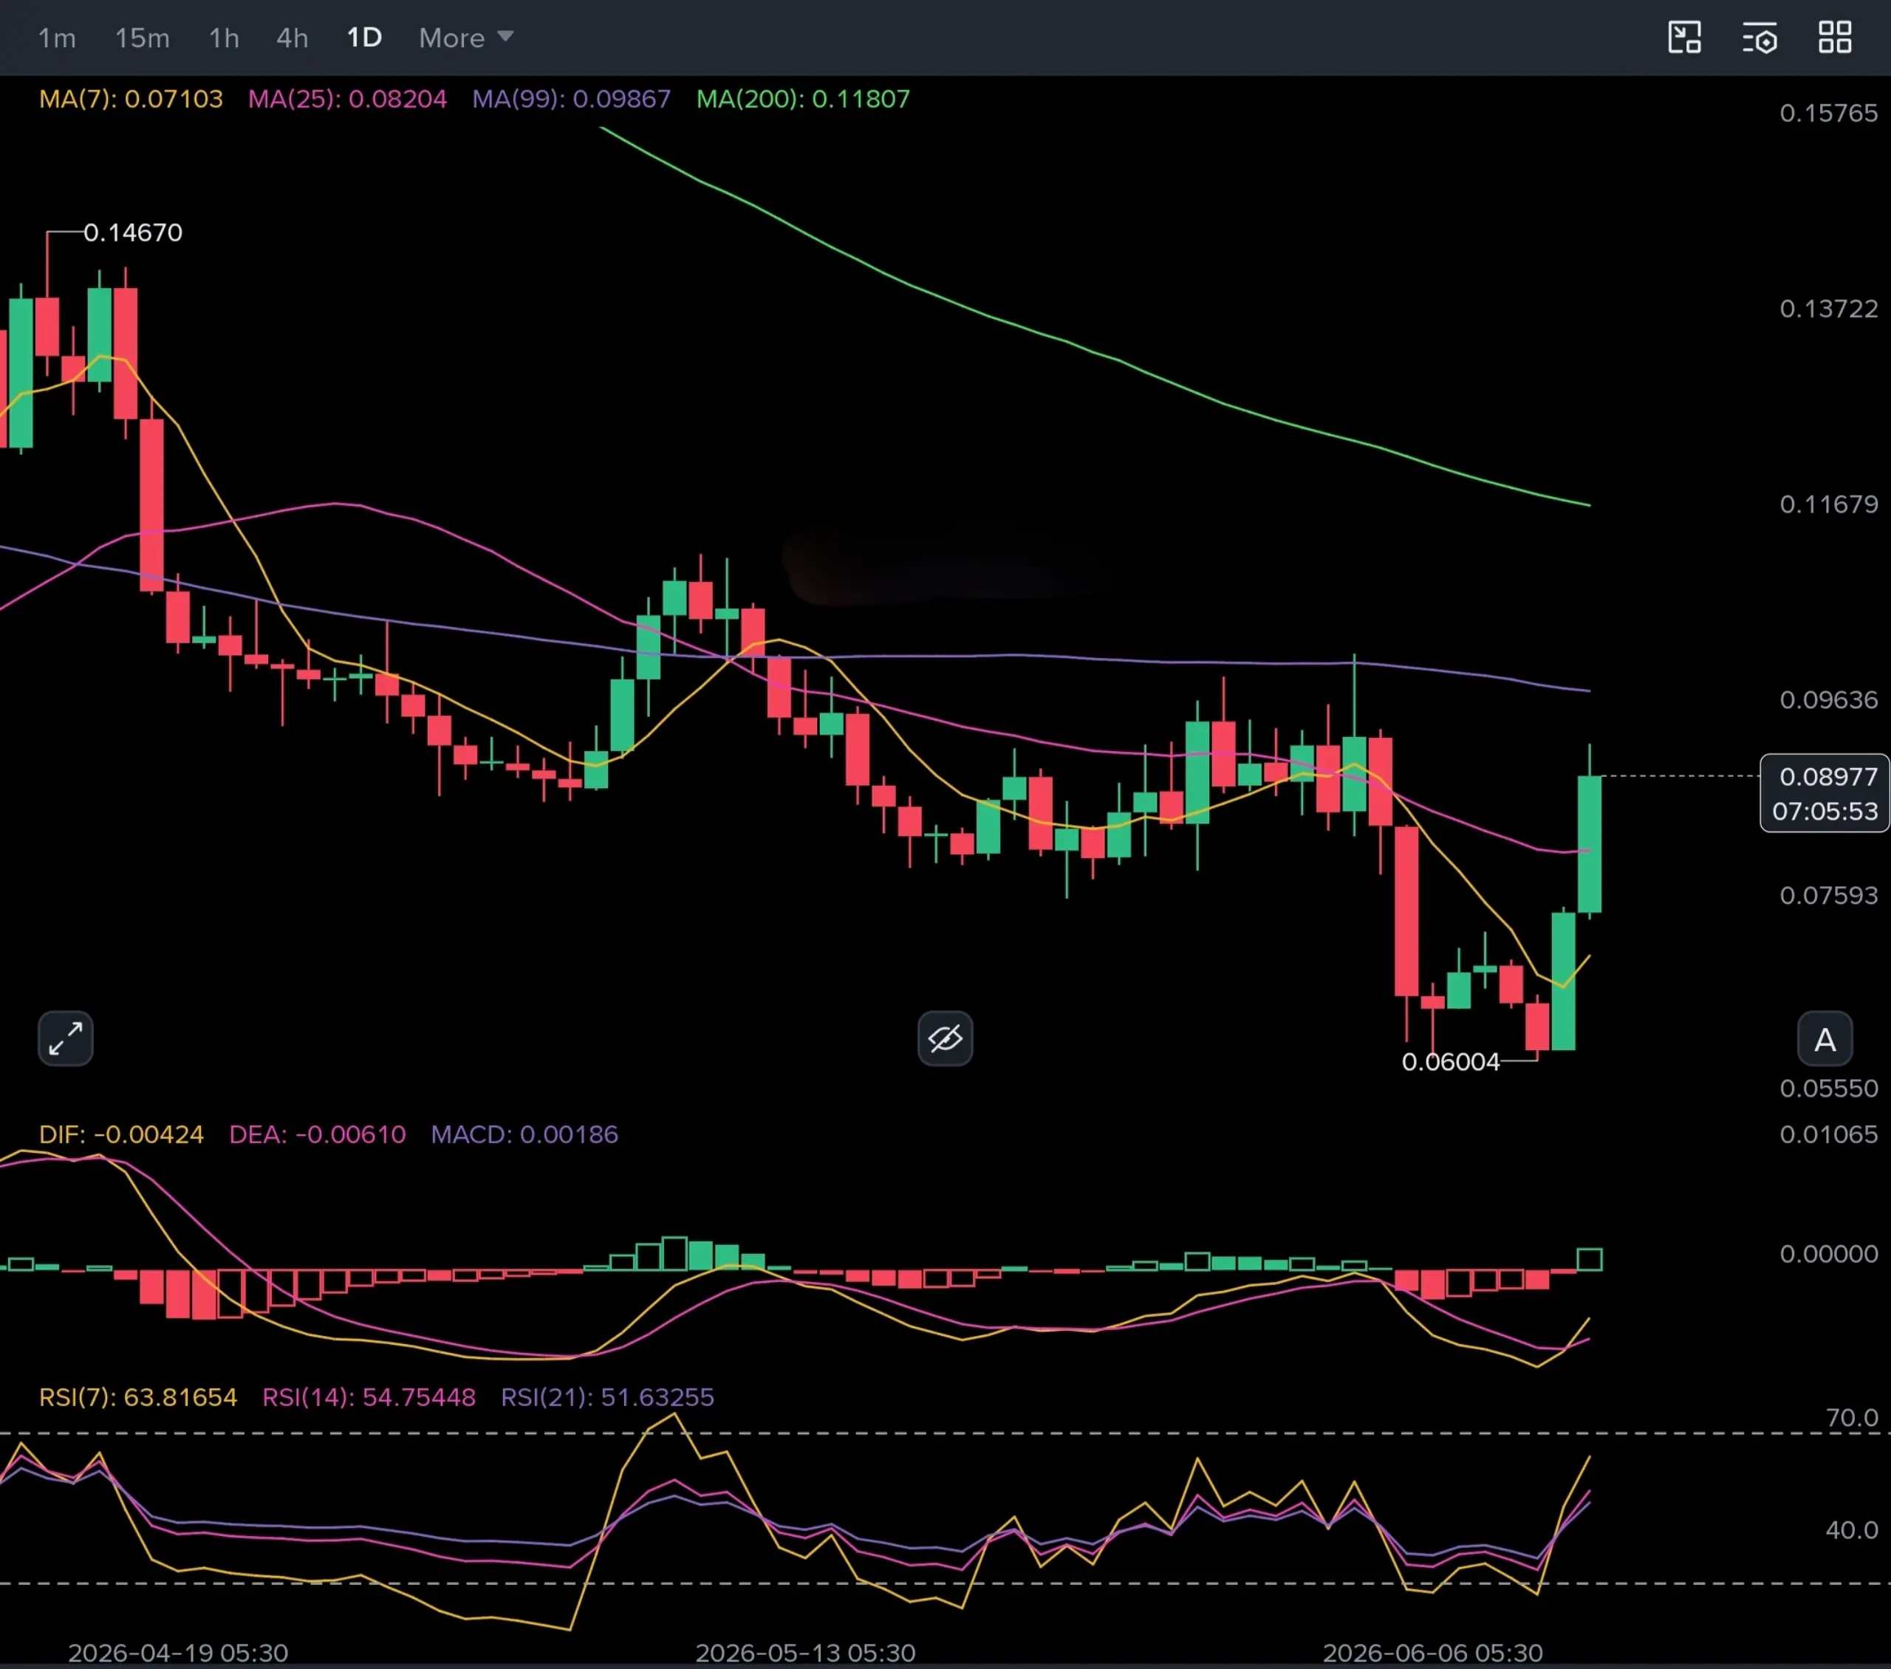Click the 2026-04-19 05:30 date label

177,1652
